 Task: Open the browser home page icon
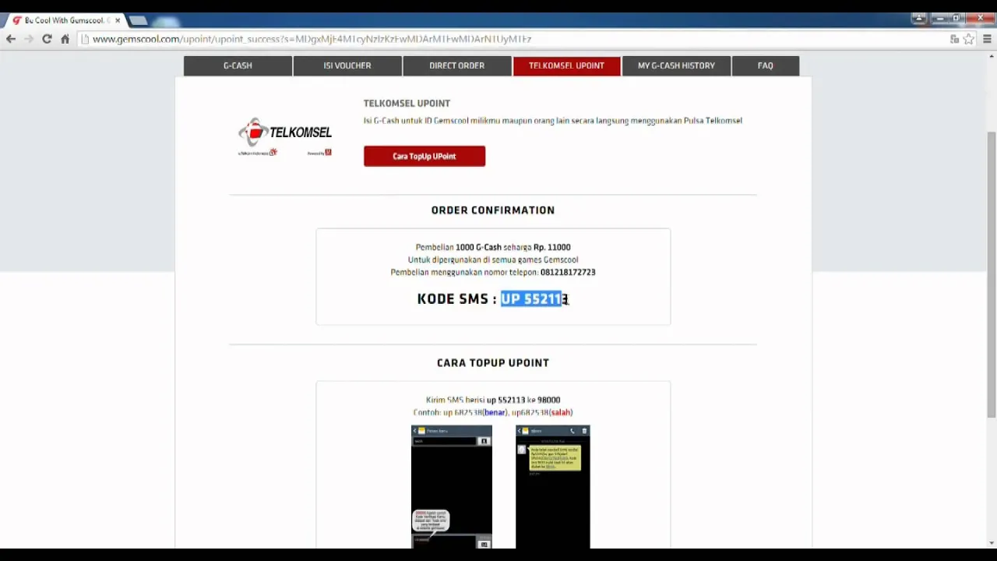coord(65,39)
